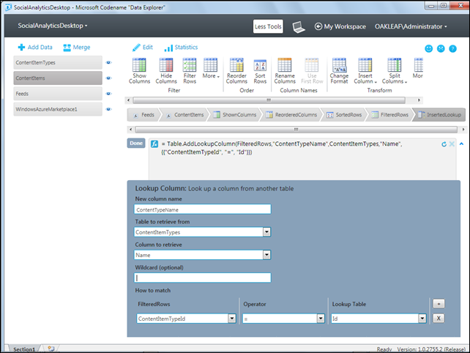This screenshot has width=470, height=353.
Task: Click the Show Columns icon
Action: 141,66
